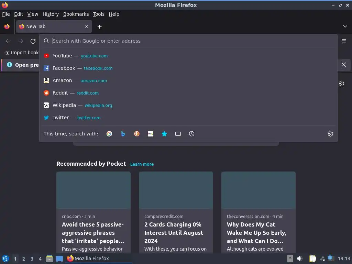Open a new tab with plus button
The width and height of the screenshot is (352, 264).
click(x=99, y=27)
